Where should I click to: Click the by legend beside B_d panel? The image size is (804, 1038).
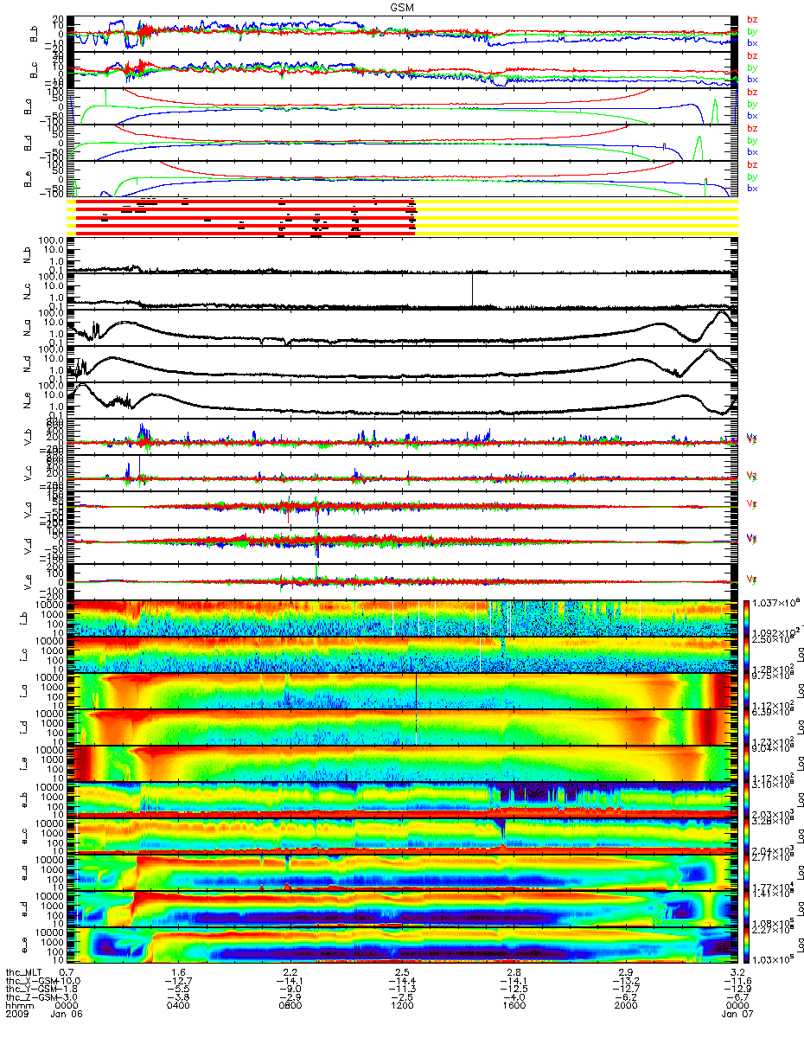752,140
